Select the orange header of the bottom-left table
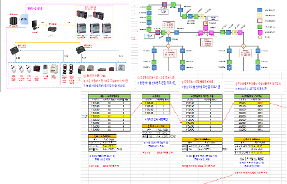This screenshot has height=184, width=287. (102, 136)
